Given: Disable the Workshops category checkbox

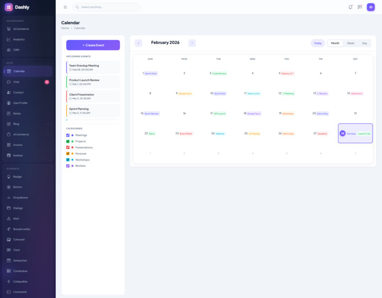Looking at the screenshot, I should pyautogui.click(x=68, y=160).
